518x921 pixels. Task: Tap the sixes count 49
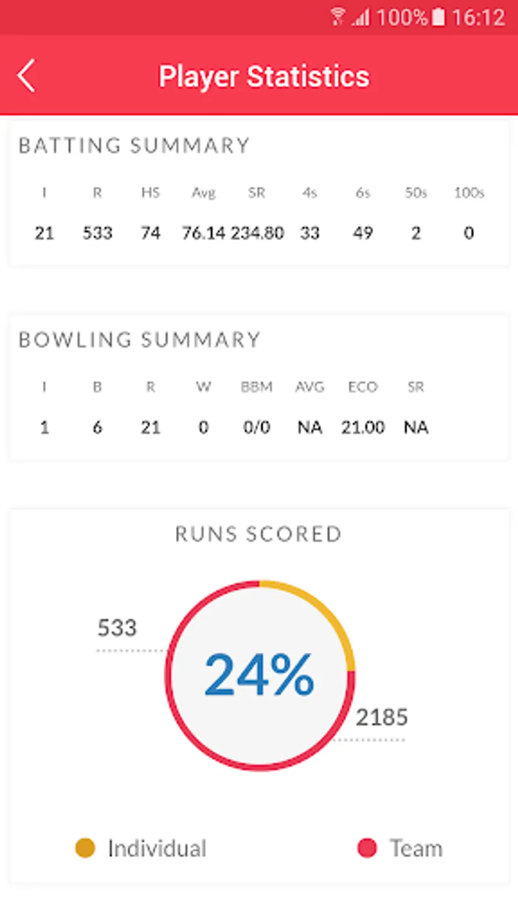coord(363,233)
